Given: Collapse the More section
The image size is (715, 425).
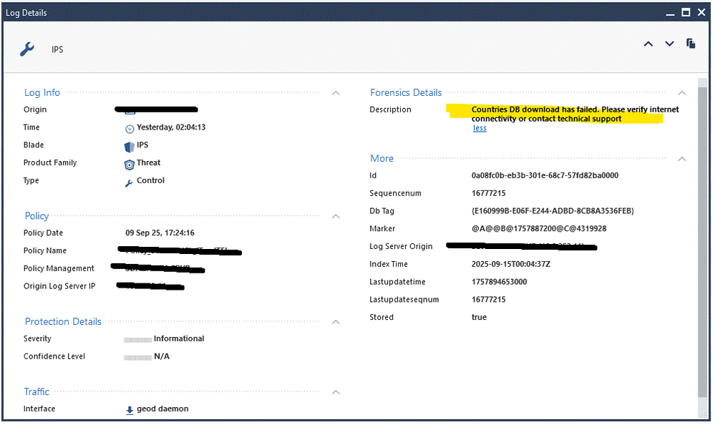Looking at the screenshot, I should 681,159.
